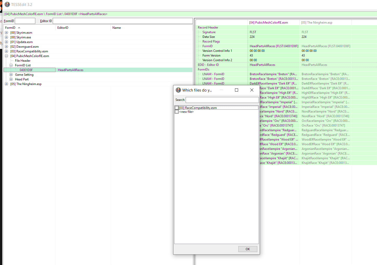Sort tree by EditorID column header
The width and height of the screenshot is (377, 265).
[x=83, y=28]
